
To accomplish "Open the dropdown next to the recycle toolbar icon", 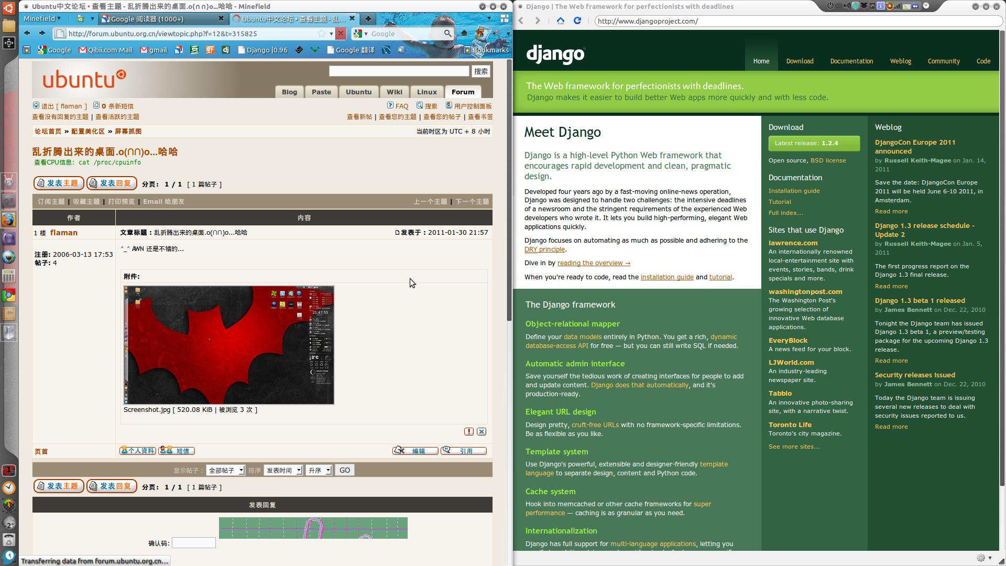I will point(92,18).
